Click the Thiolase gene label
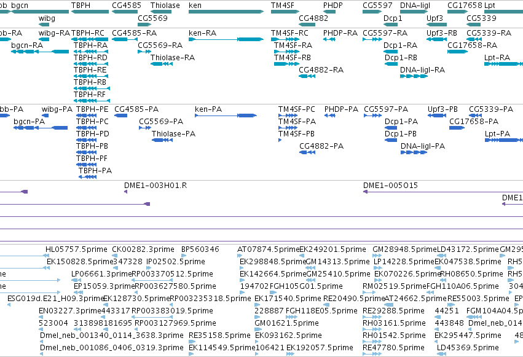Viewport: 523px width, 357px height. pos(165,6)
